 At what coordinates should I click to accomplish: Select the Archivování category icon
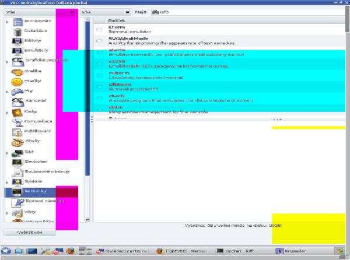click(x=17, y=22)
